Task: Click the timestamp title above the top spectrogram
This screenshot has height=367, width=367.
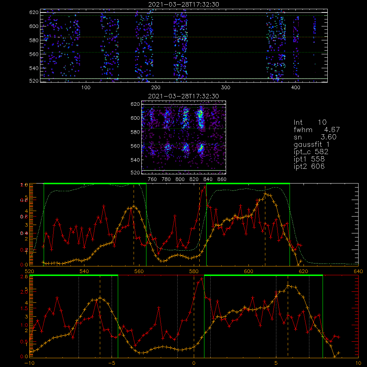Action: pos(183,4)
